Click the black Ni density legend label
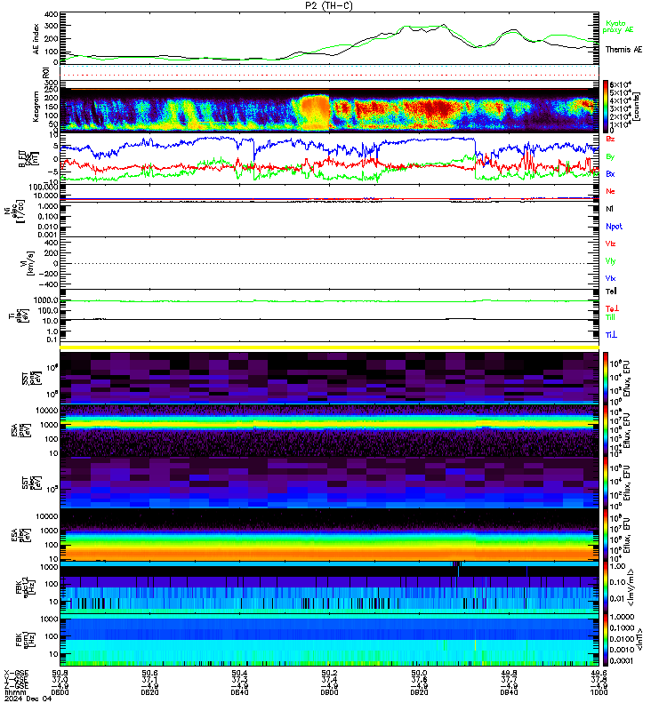Screen dimensions: 667x711 [x=609, y=209]
